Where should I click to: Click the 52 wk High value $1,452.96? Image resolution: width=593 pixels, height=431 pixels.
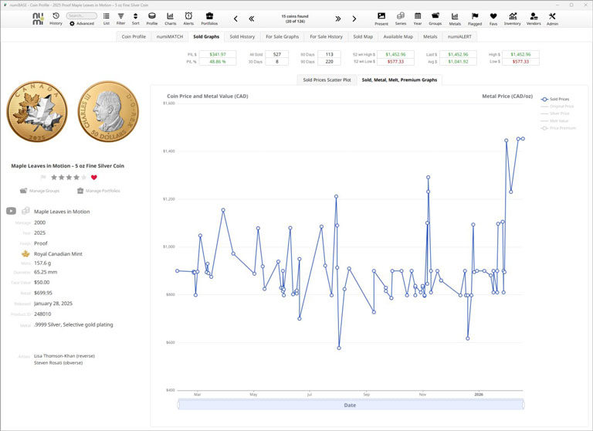[x=395, y=55]
